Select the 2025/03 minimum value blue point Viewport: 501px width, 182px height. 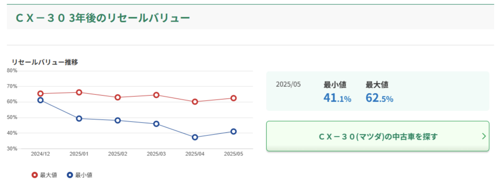(x=156, y=124)
